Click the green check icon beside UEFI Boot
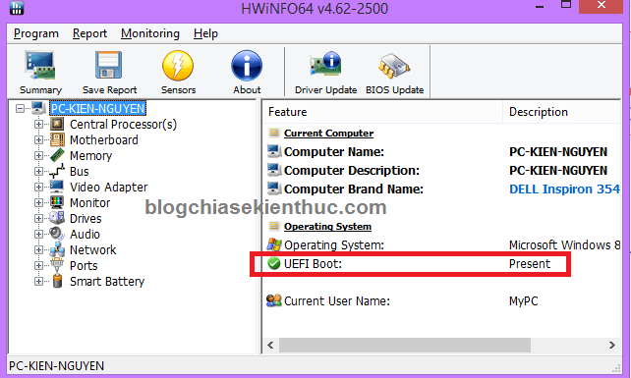The width and height of the screenshot is (631, 378). click(274, 264)
